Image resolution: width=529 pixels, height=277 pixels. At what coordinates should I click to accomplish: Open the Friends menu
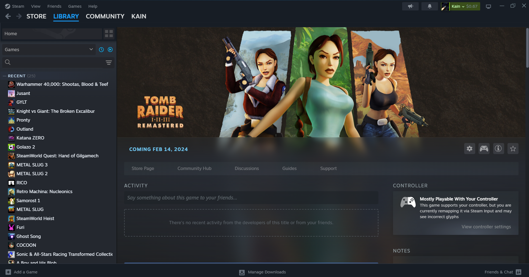point(54,6)
